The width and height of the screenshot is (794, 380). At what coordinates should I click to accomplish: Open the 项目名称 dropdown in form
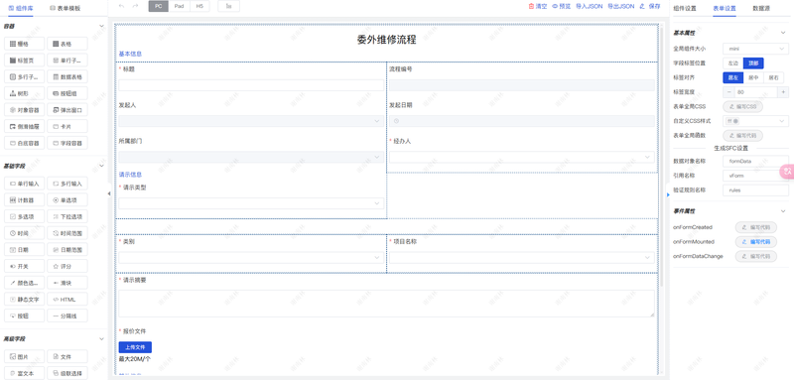pos(522,258)
